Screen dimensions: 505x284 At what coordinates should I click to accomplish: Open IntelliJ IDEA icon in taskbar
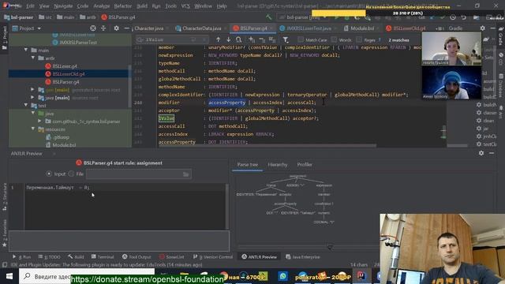click(361, 275)
